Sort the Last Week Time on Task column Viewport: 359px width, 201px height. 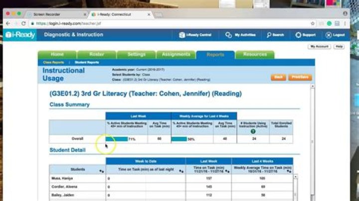pos(227,171)
